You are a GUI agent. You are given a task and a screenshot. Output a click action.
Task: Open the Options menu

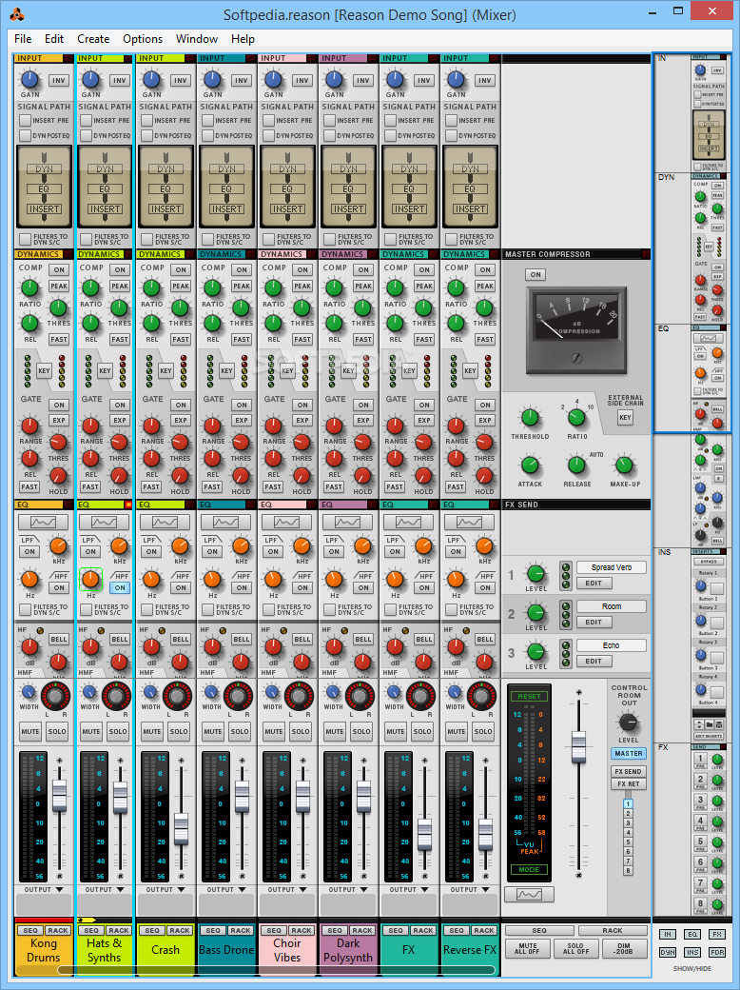[143, 38]
